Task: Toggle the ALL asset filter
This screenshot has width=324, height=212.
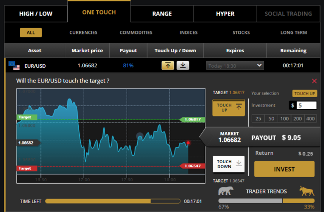Action: (31, 33)
